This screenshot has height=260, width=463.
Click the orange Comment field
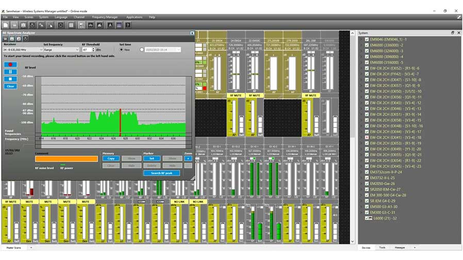pos(67,159)
